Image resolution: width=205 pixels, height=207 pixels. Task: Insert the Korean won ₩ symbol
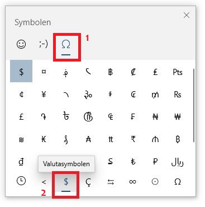[x=178, y=117]
